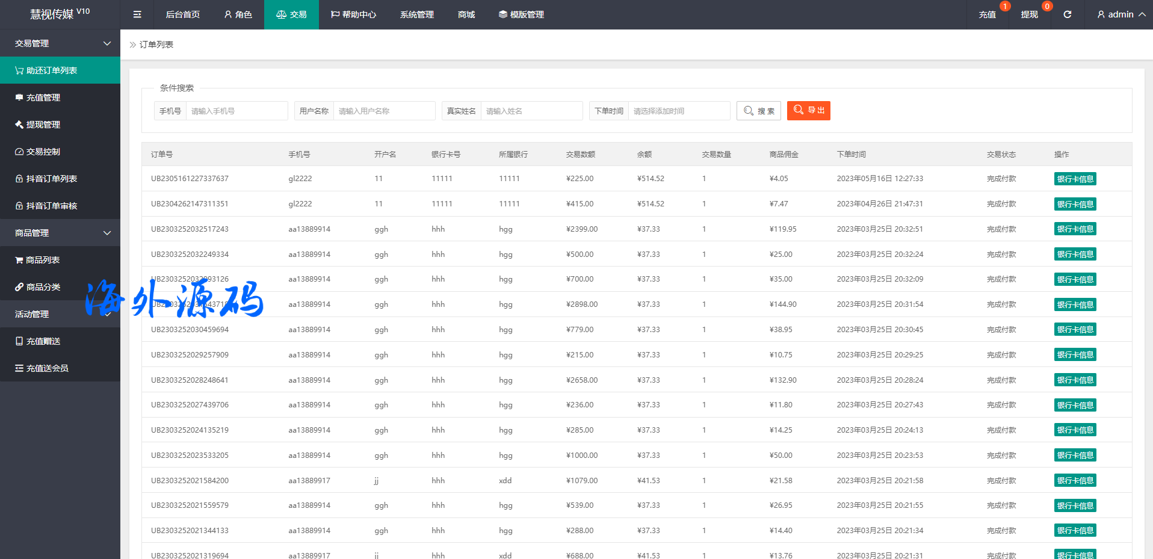This screenshot has width=1153, height=559.
Task: Open 充值赠送 in sidebar
Action: [x=43, y=341]
